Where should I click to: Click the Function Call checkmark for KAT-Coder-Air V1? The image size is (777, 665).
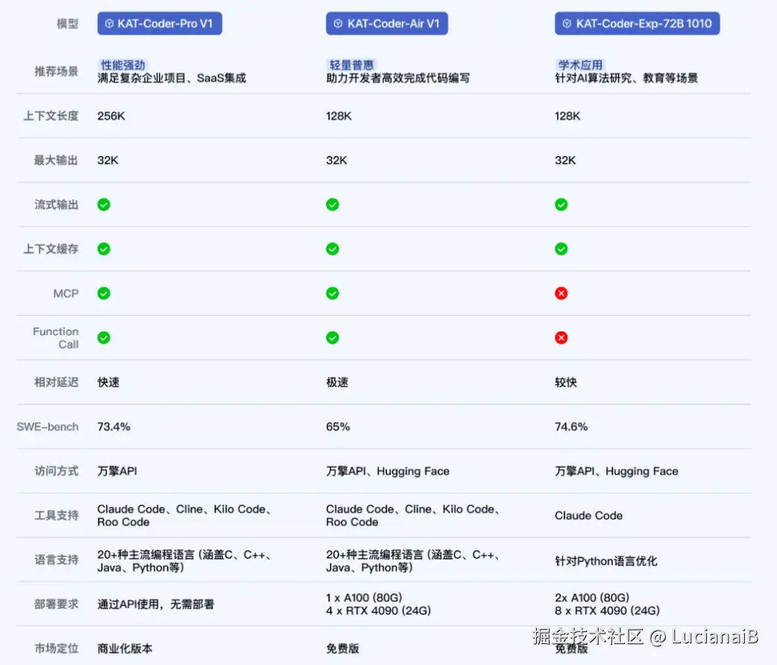click(333, 337)
